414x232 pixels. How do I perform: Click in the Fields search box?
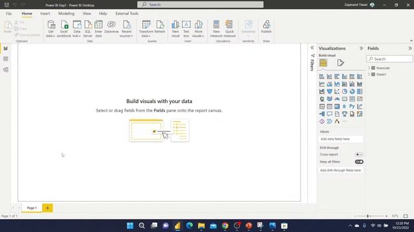point(389,59)
